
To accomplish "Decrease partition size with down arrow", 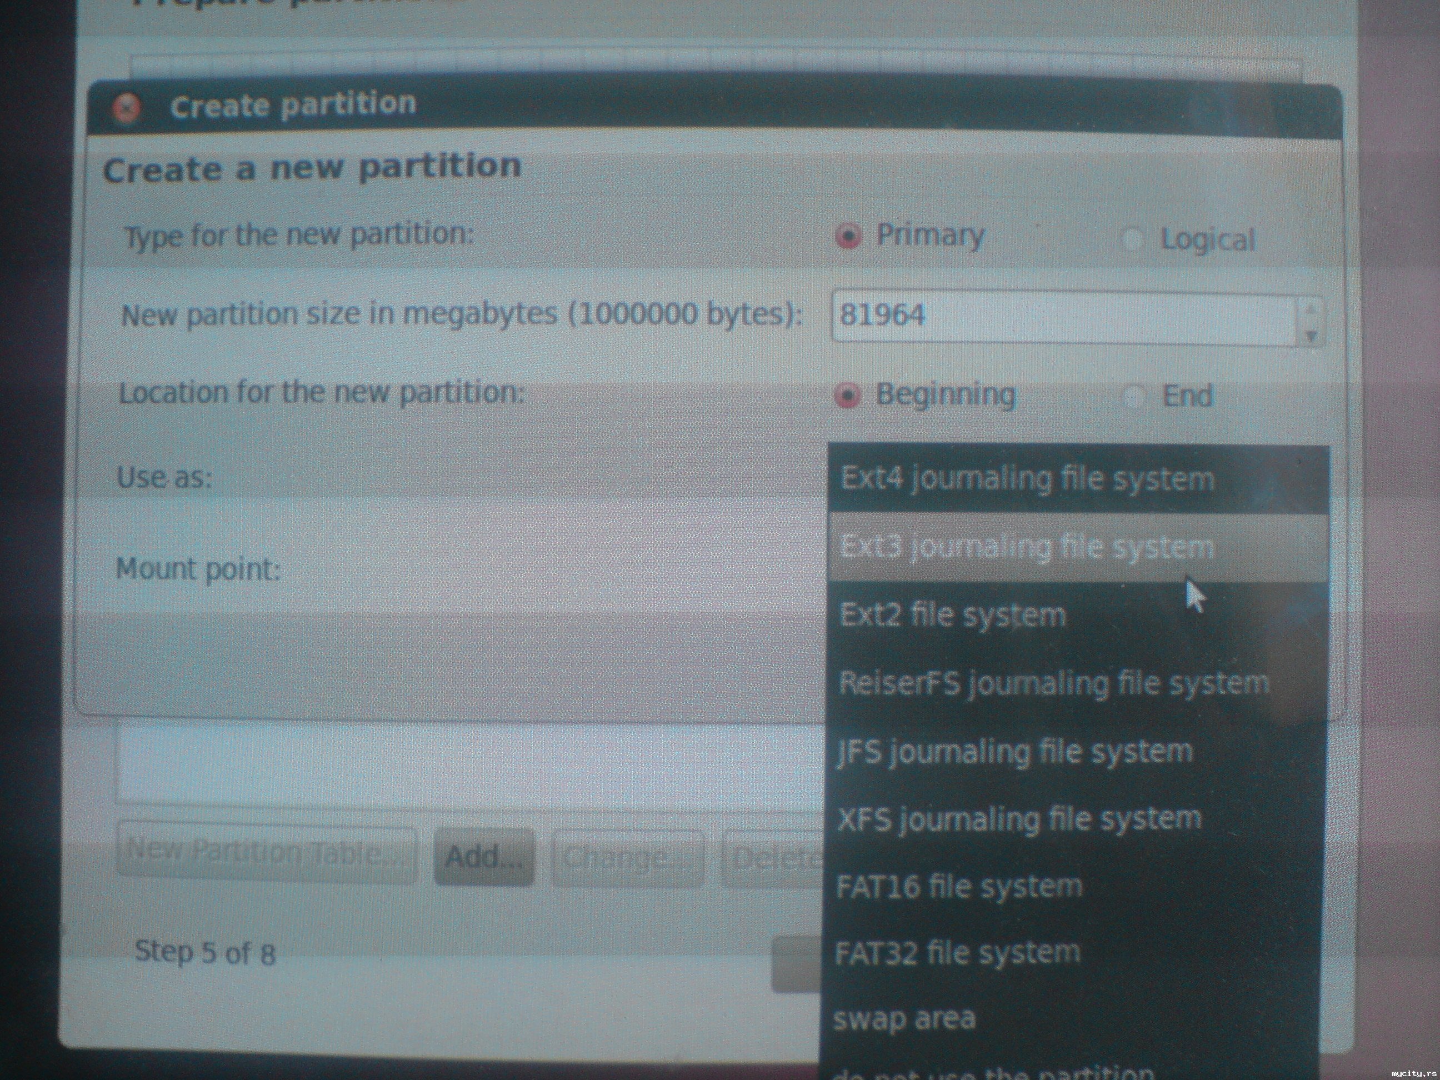I will click(x=1311, y=335).
